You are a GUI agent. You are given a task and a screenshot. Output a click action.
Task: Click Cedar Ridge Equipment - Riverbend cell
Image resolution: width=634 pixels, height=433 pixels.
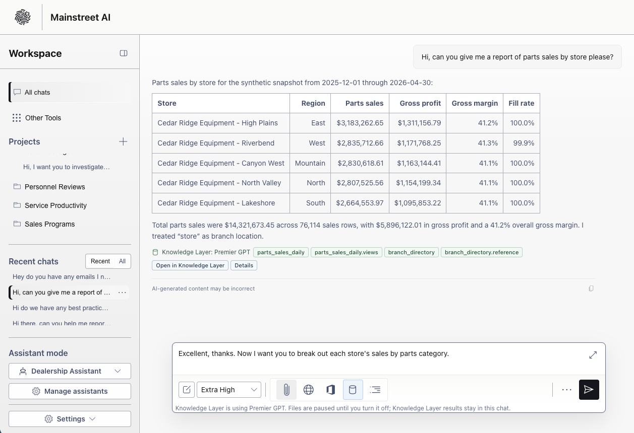[221, 143]
